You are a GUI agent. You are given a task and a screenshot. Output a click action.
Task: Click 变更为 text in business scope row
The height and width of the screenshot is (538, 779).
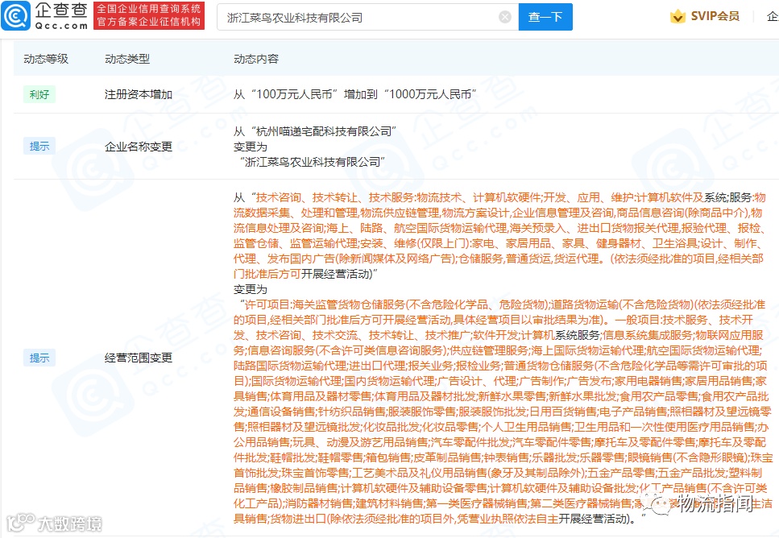pyautogui.click(x=251, y=289)
